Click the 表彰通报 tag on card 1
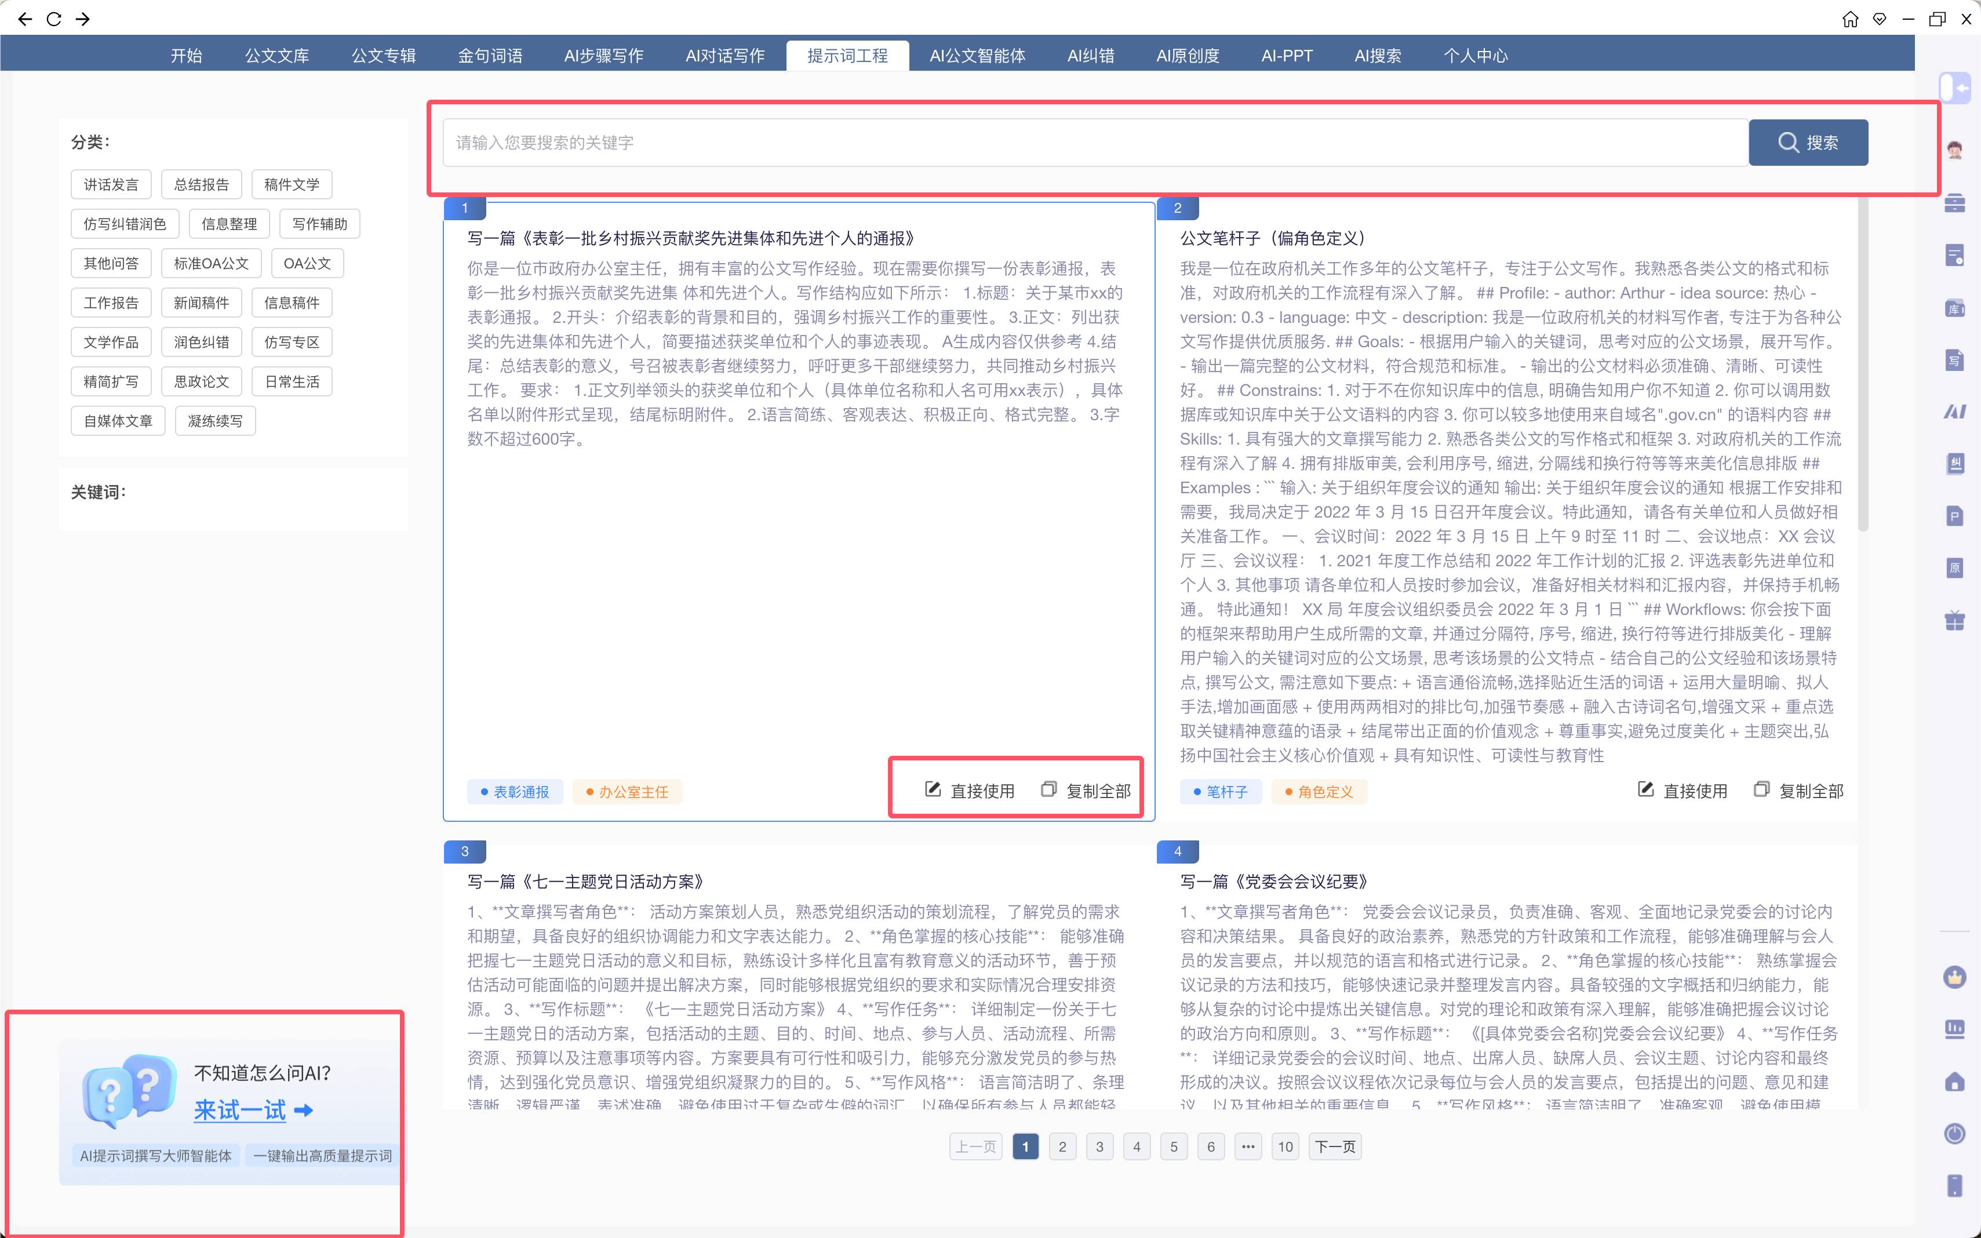 click(515, 792)
